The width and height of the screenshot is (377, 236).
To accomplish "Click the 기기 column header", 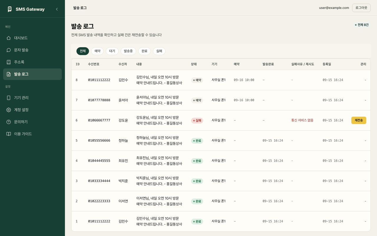I will click(214, 64).
